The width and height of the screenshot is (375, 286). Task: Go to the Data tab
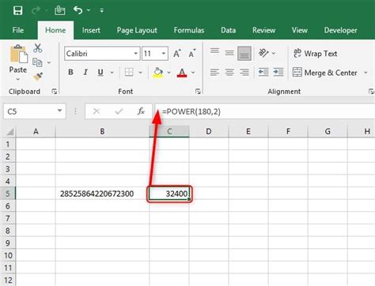(x=228, y=30)
